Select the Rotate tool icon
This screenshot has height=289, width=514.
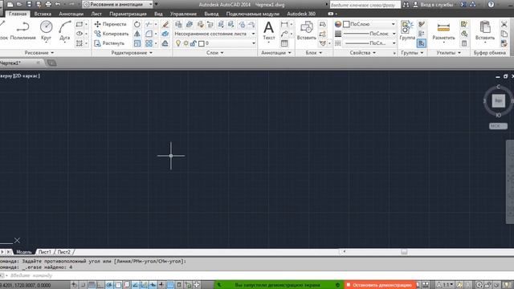(137, 24)
